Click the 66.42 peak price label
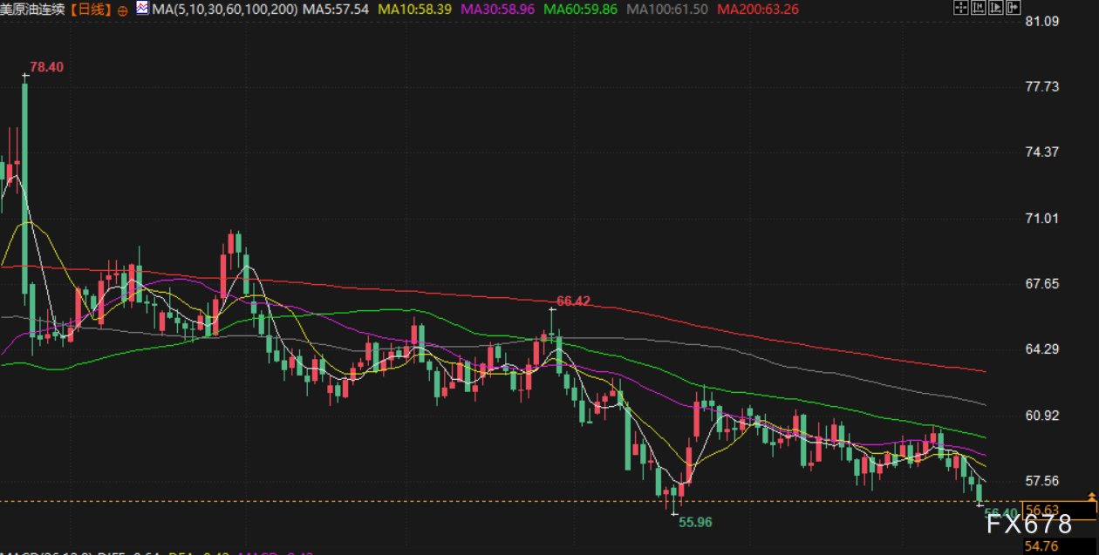1099x555 pixels. [573, 301]
